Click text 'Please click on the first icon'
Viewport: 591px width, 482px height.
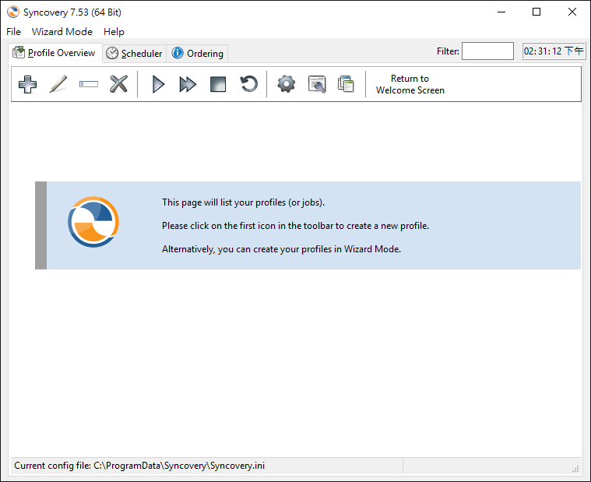click(x=296, y=226)
